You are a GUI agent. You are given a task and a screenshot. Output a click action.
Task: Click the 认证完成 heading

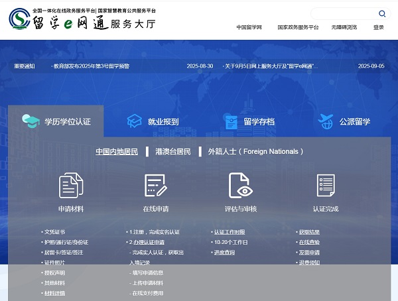click(326, 209)
